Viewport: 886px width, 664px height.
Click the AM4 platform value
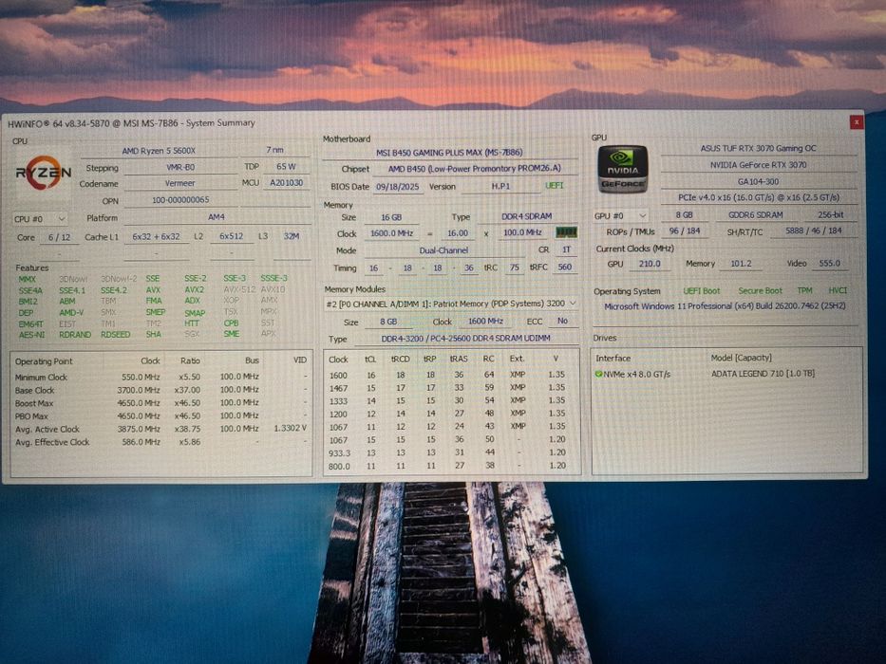(217, 217)
